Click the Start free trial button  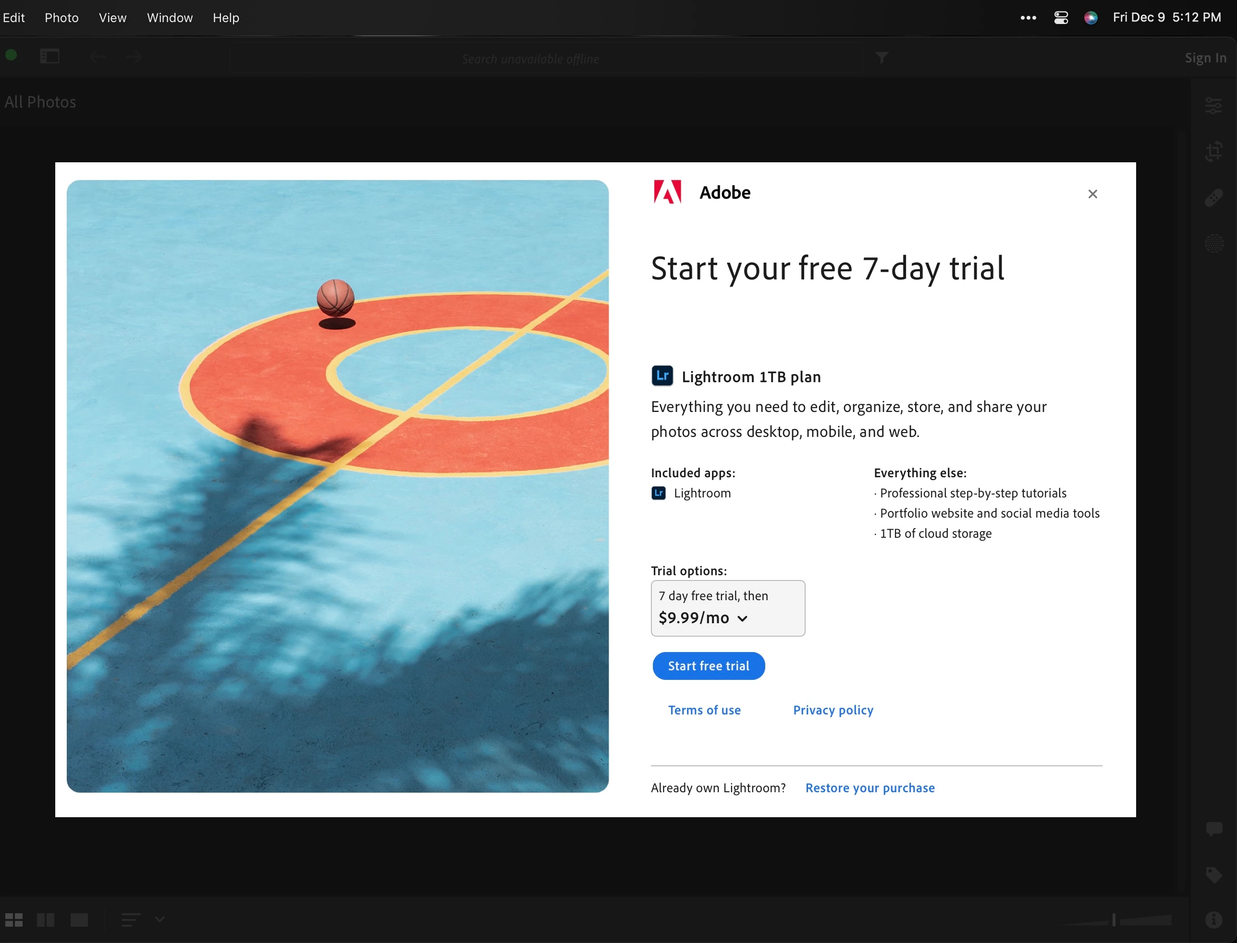click(708, 665)
